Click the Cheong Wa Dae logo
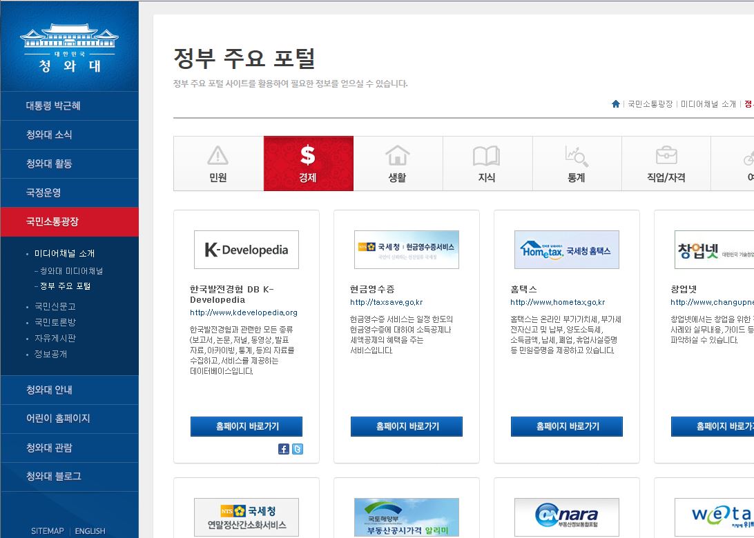 pos(69,48)
